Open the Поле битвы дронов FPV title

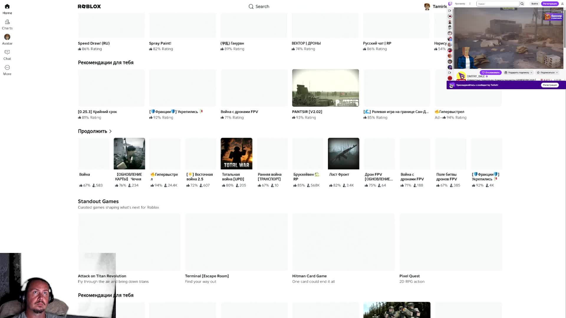[x=446, y=177]
